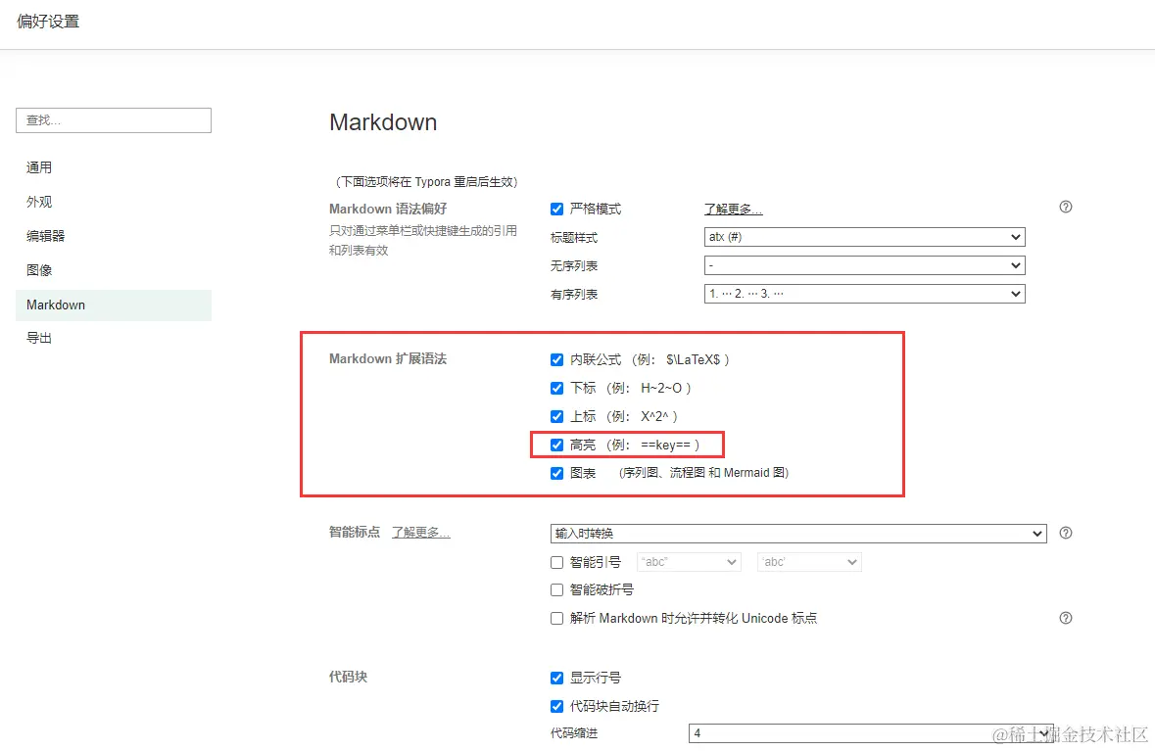Expand the 有序列表 numbering dropdown
This screenshot has width=1155, height=751.
(865, 294)
